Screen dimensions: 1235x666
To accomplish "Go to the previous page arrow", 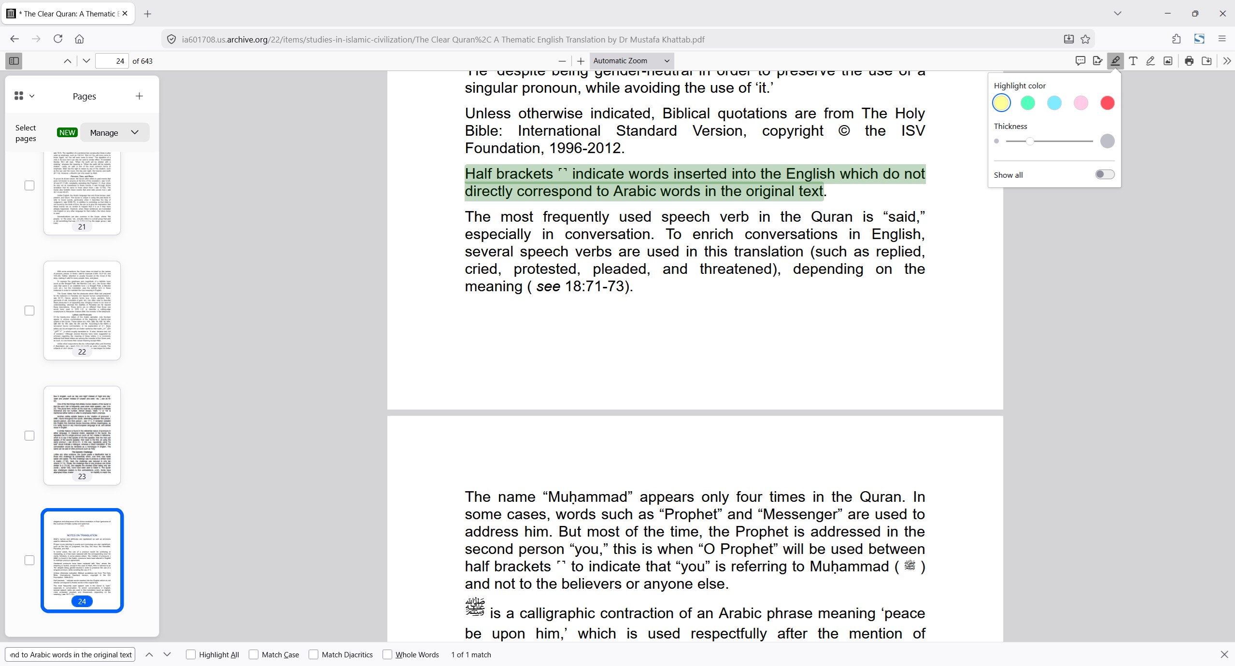I will 68,61.
